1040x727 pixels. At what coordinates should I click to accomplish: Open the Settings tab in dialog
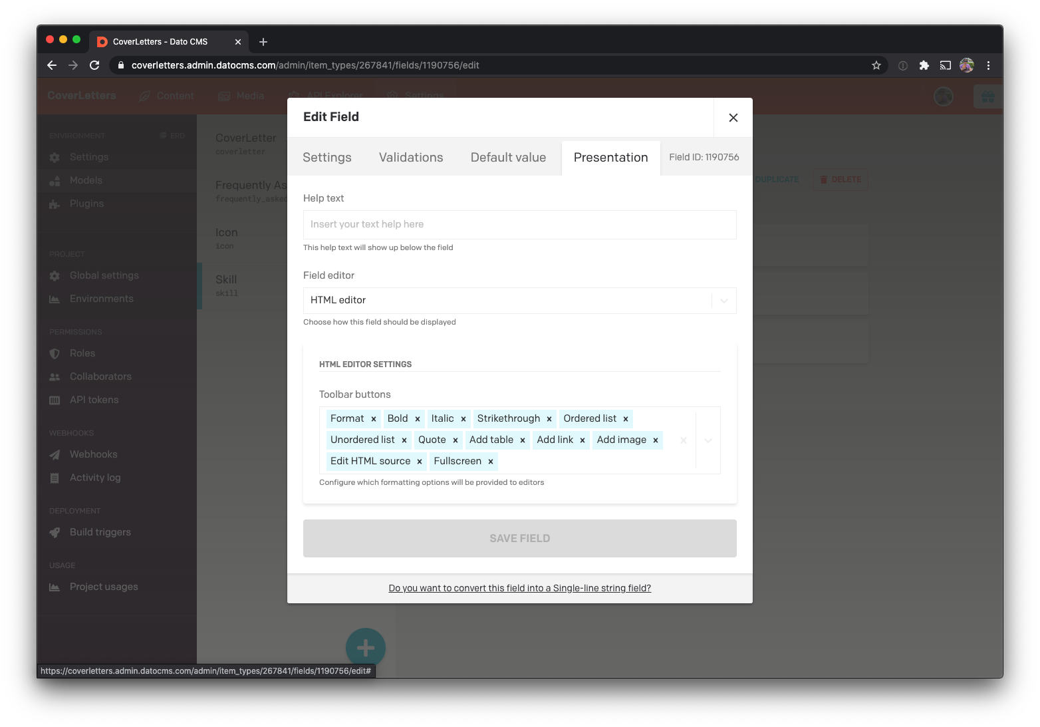tap(326, 158)
